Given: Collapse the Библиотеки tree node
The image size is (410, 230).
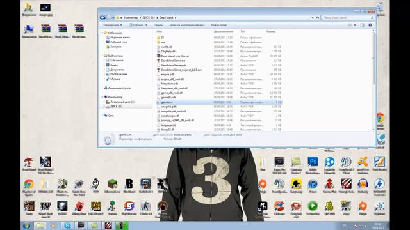Looking at the screenshot, I should tap(102, 56).
